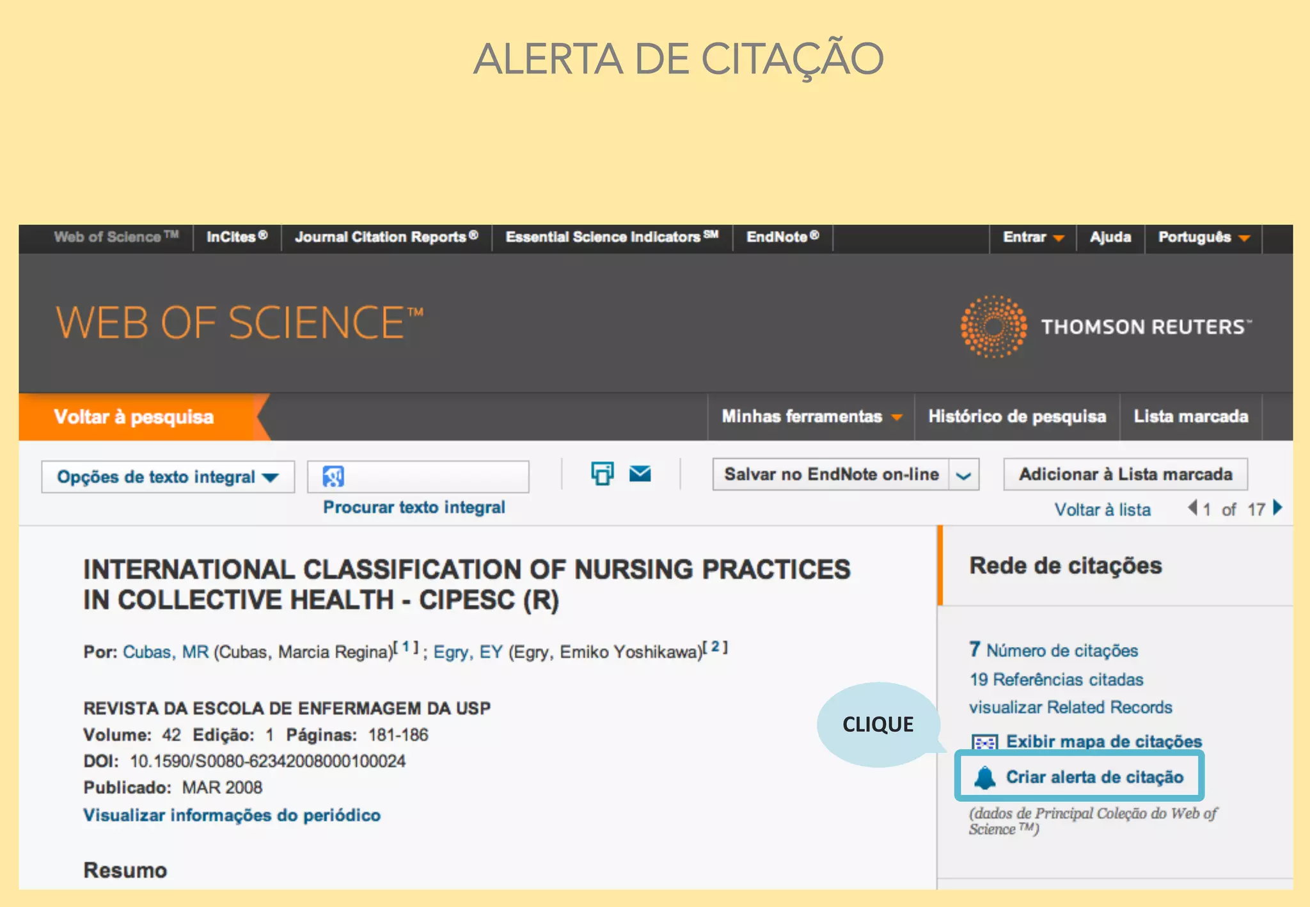Open the Web of Science top tab

(x=116, y=237)
